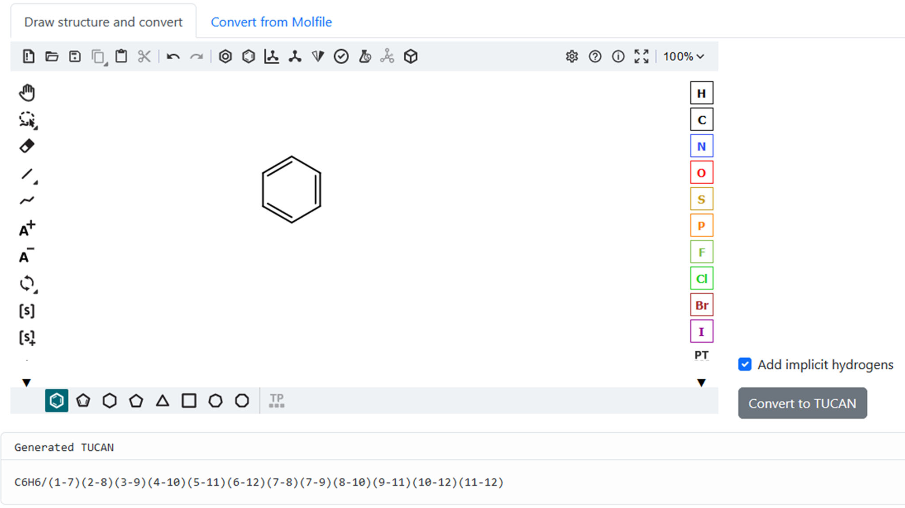The width and height of the screenshot is (905, 508).
Task: Click the New/Clear canvas icon
Action: coord(29,56)
